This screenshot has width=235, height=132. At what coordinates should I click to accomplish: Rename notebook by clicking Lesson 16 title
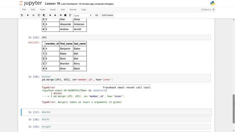53,4
